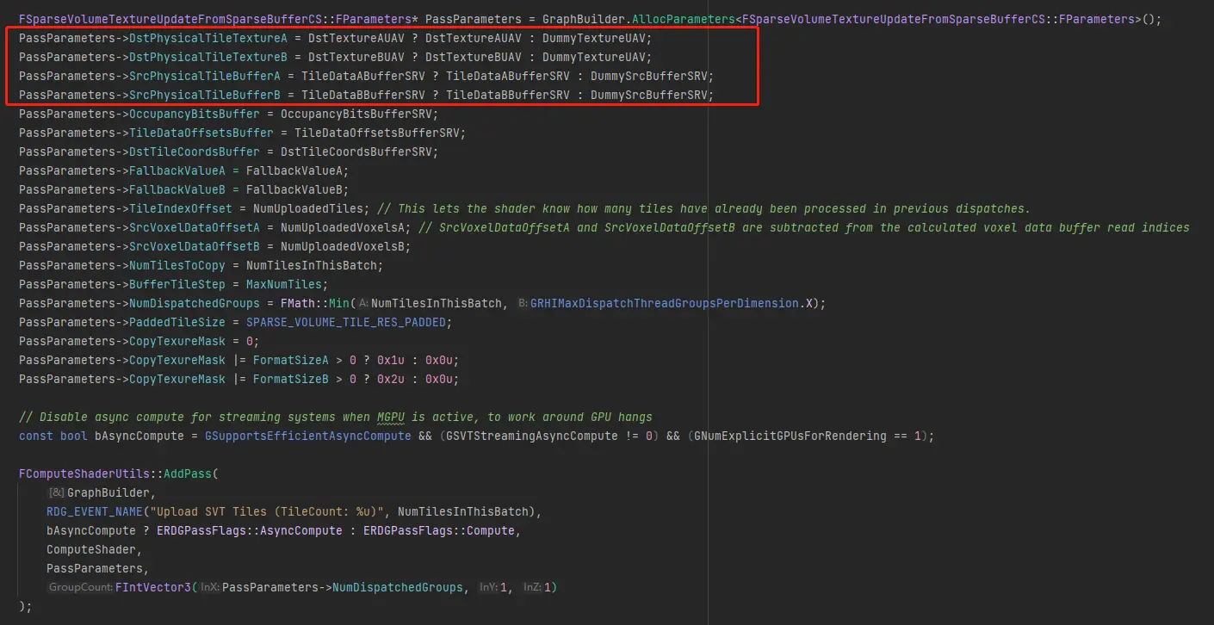
Task: Click the [&] inlay hint before GraphBuilder
Action: [x=56, y=492]
